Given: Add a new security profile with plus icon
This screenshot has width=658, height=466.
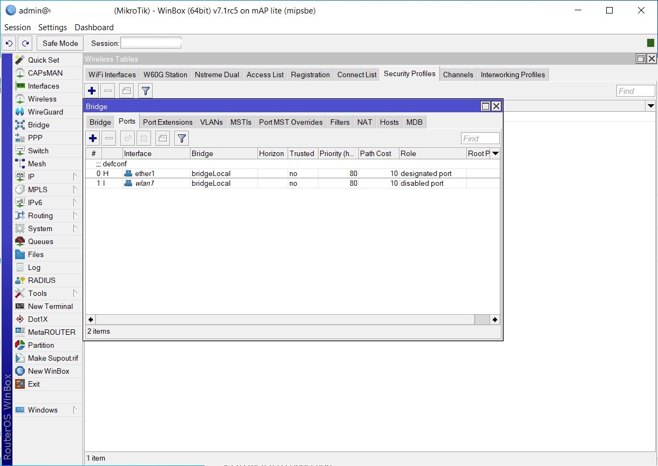Looking at the screenshot, I should (x=91, y=90).
